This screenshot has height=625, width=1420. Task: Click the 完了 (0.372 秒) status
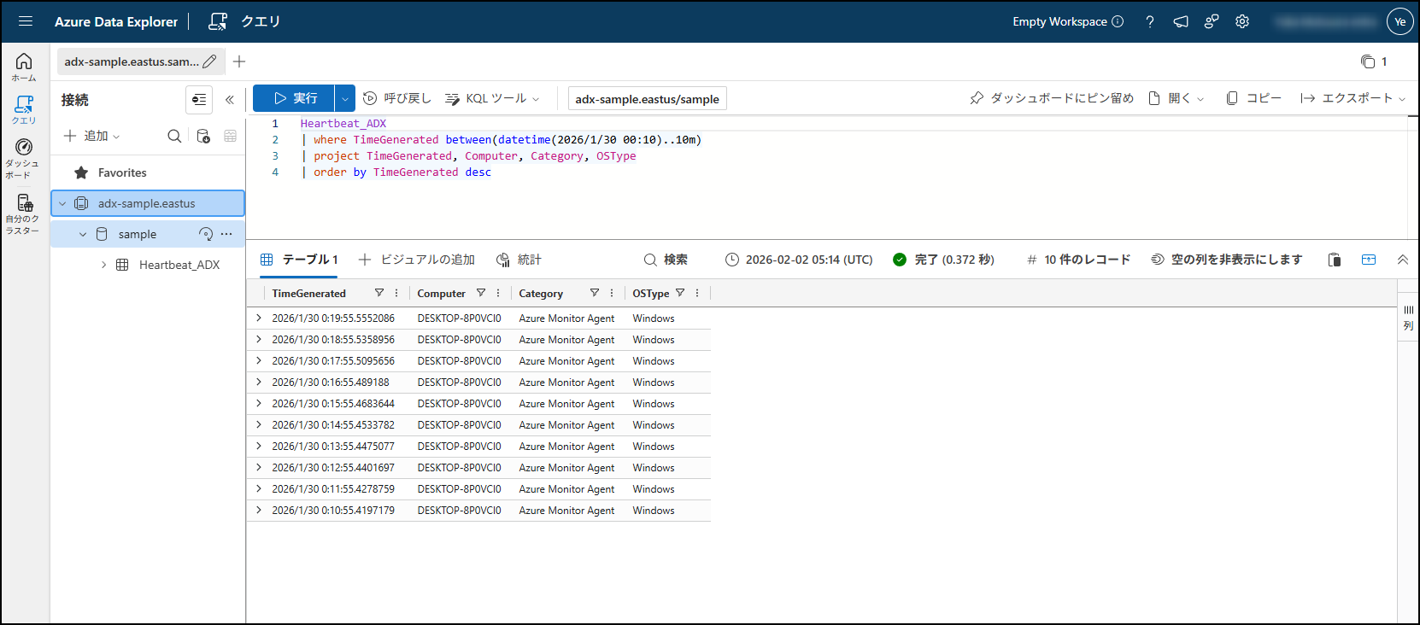tap(943, 260)
